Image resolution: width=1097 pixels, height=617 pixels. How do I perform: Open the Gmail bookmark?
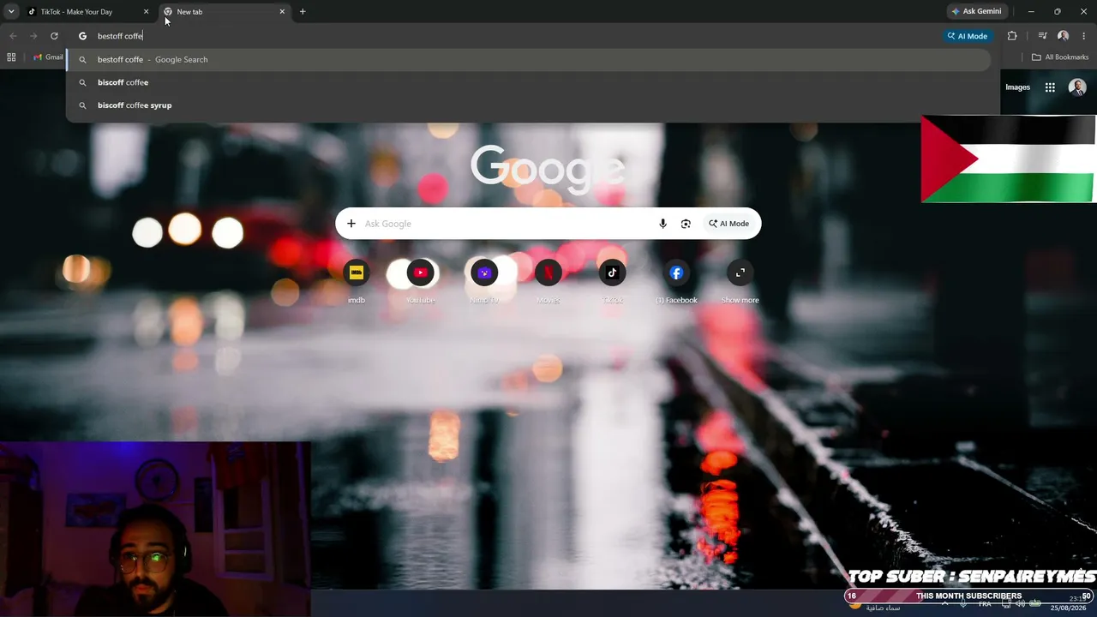pos(49,57)
